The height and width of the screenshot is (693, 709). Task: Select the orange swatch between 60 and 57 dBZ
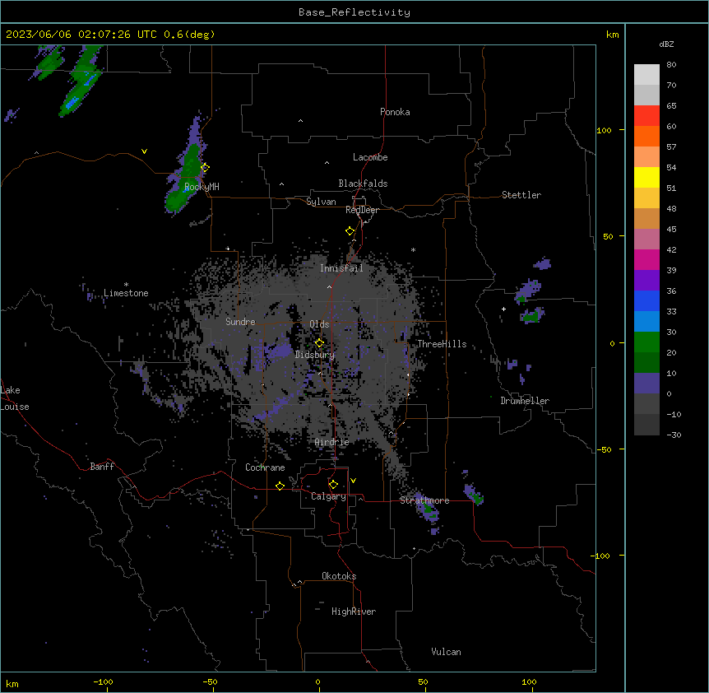tap(646, 136)
